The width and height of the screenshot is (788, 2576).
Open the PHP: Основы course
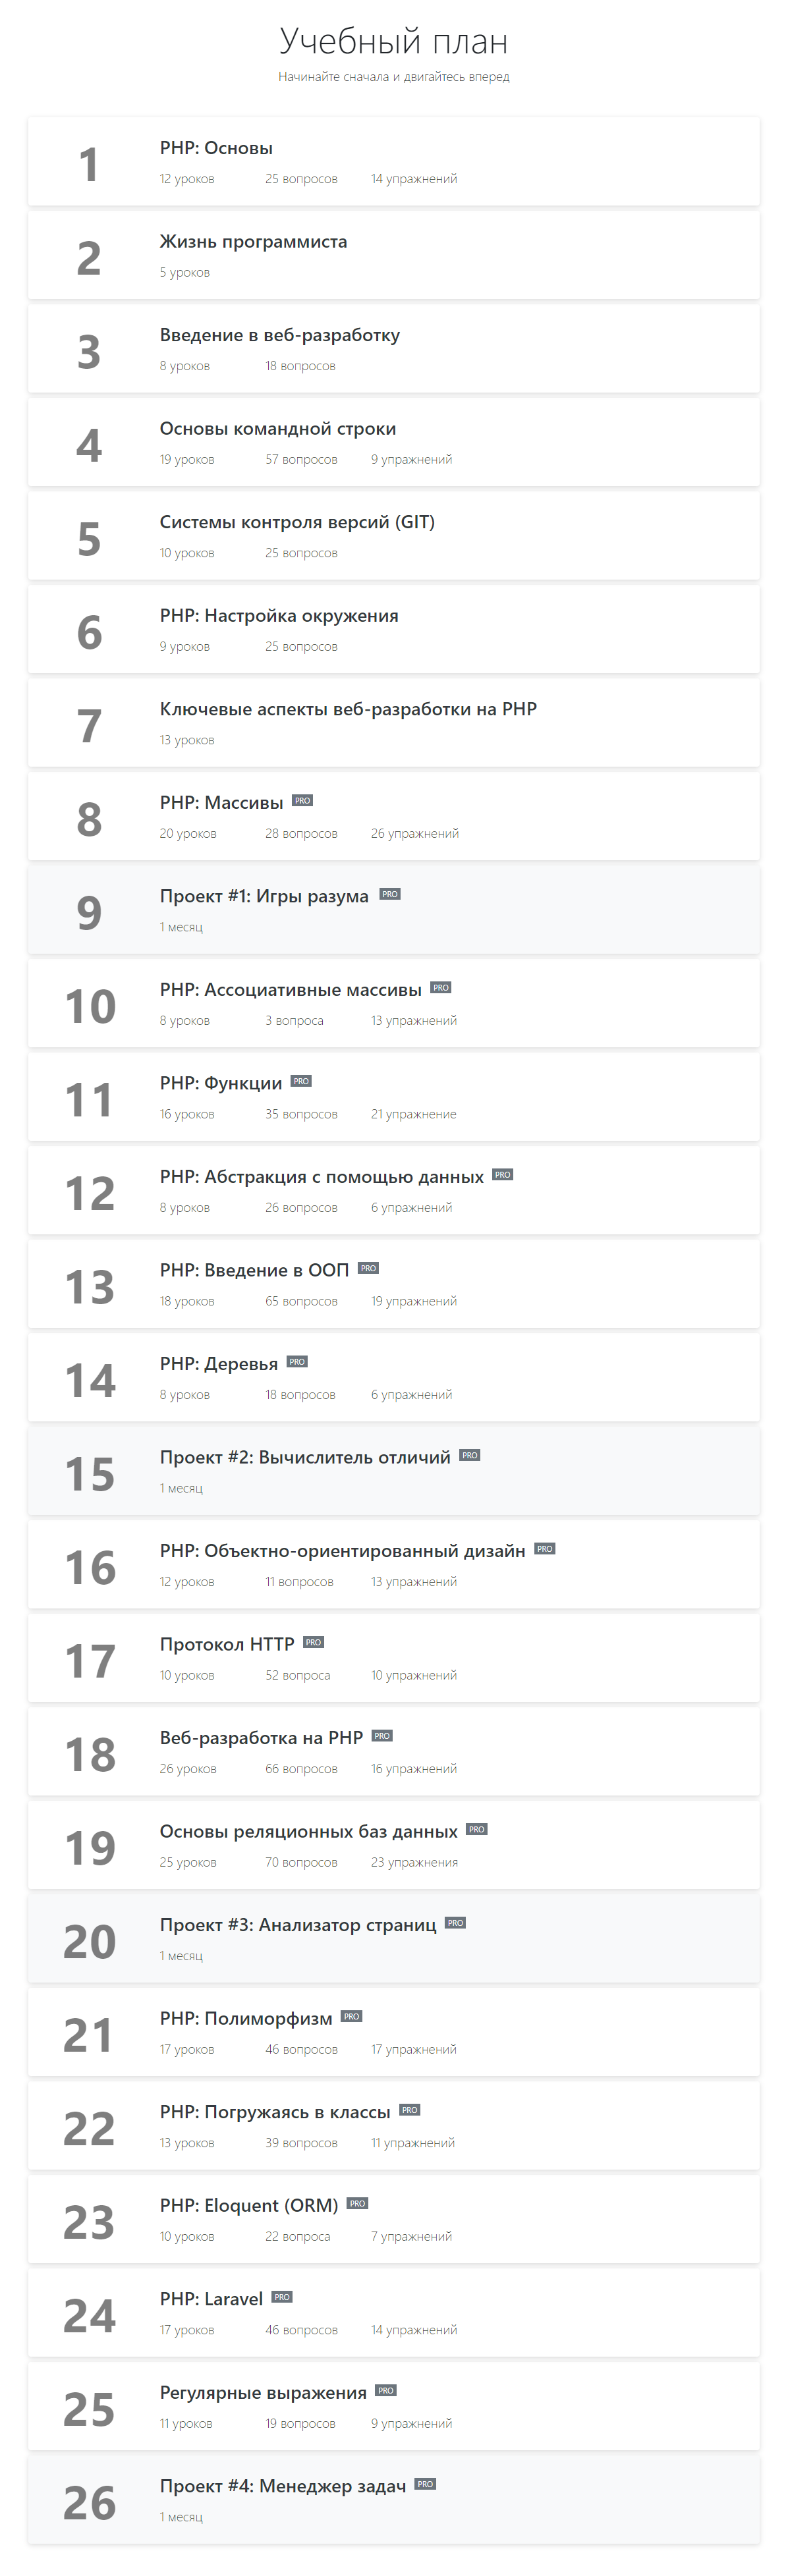(x=394, y=161)
